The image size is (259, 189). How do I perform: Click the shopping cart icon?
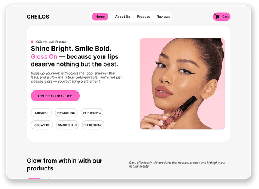217,17
